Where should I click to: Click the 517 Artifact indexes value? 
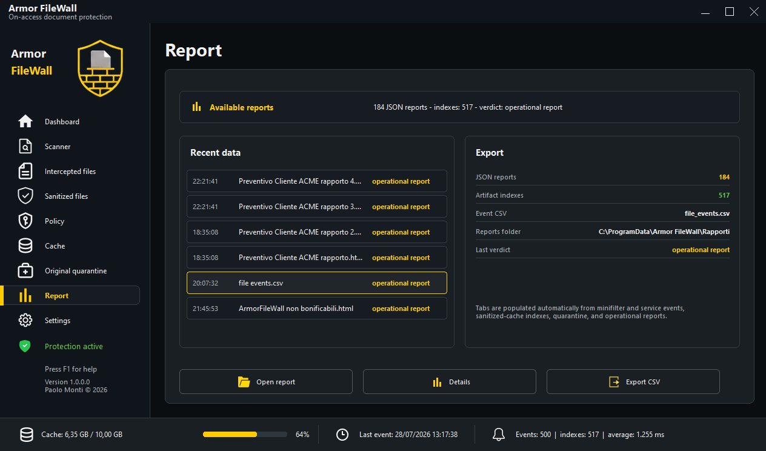coord(724,195)
